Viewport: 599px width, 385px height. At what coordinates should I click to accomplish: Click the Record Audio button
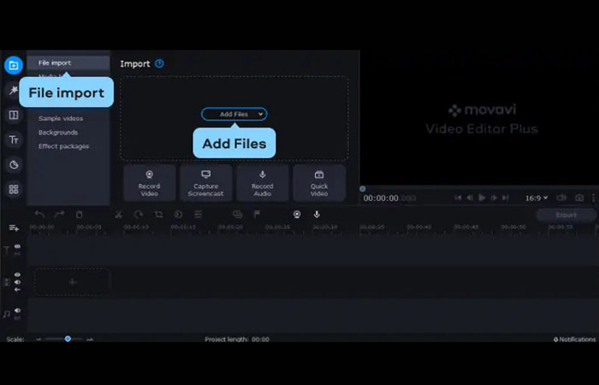point(263,183)
